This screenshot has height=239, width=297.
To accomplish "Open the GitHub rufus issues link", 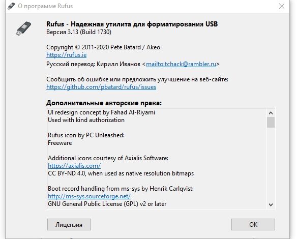I will (101, 87).
